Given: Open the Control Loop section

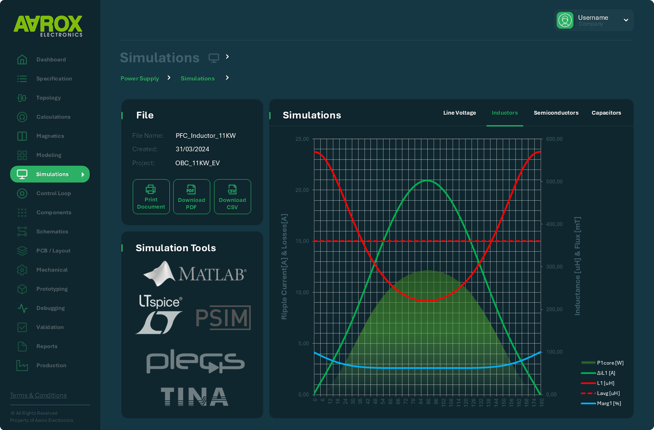Looking at the screenshot, I should (x=54, y=193).
